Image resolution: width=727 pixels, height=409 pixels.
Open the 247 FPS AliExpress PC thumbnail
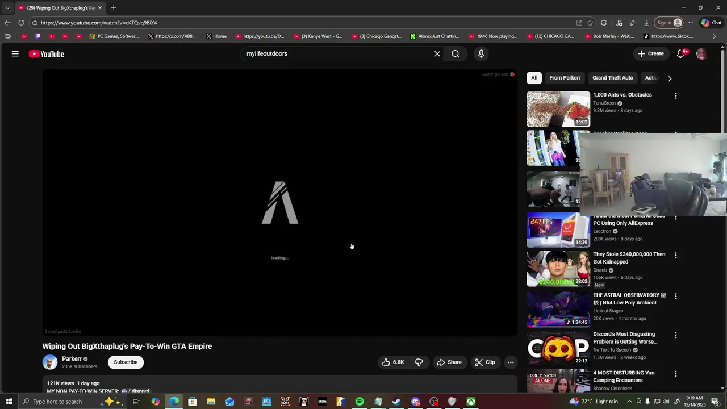coord(558,230)
